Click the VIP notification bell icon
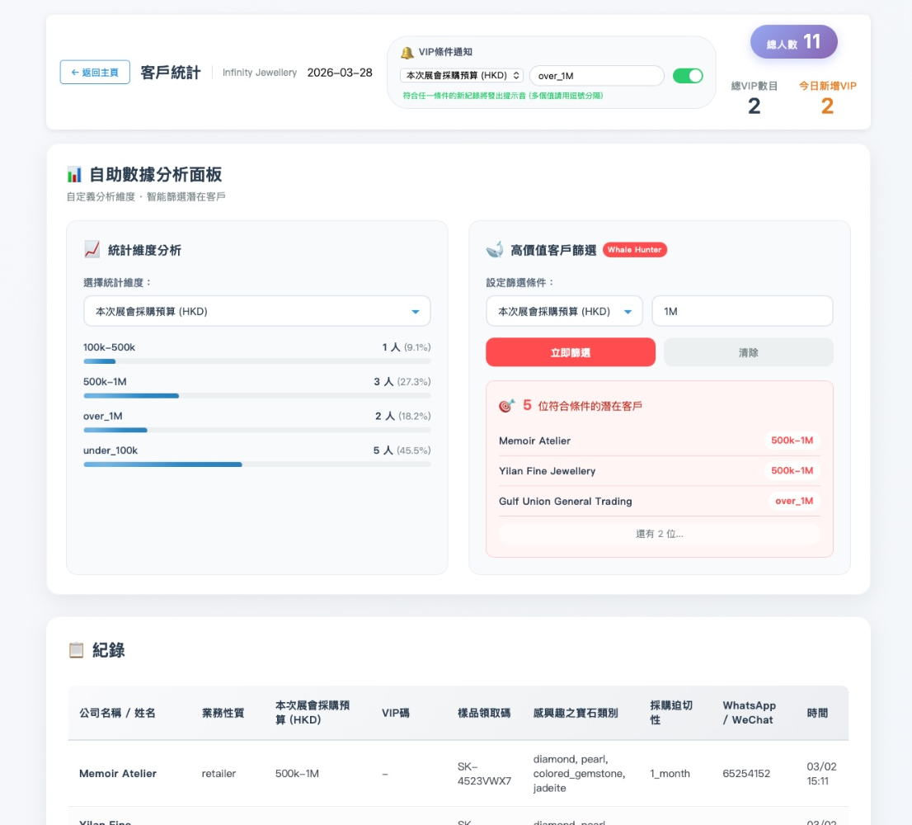The image size is (912, 825). (407, 52)
